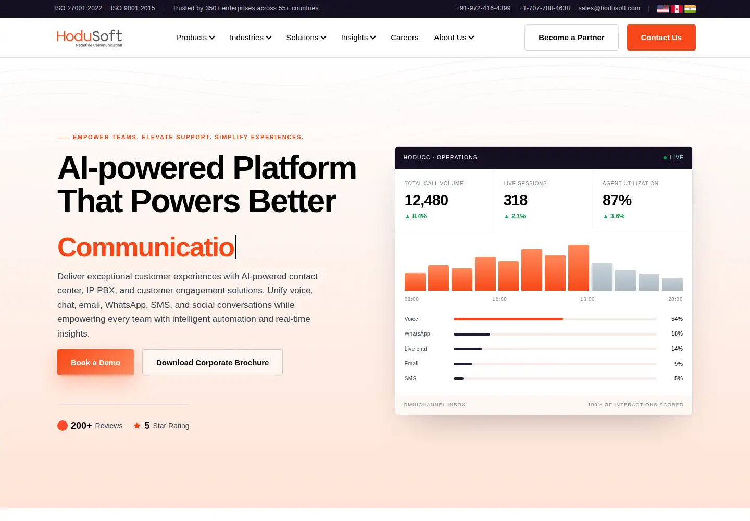The width and height of the screenshot is (750, 521).
Task: Click Trusted by 350+ enterprises text
Action: point(245,8)
